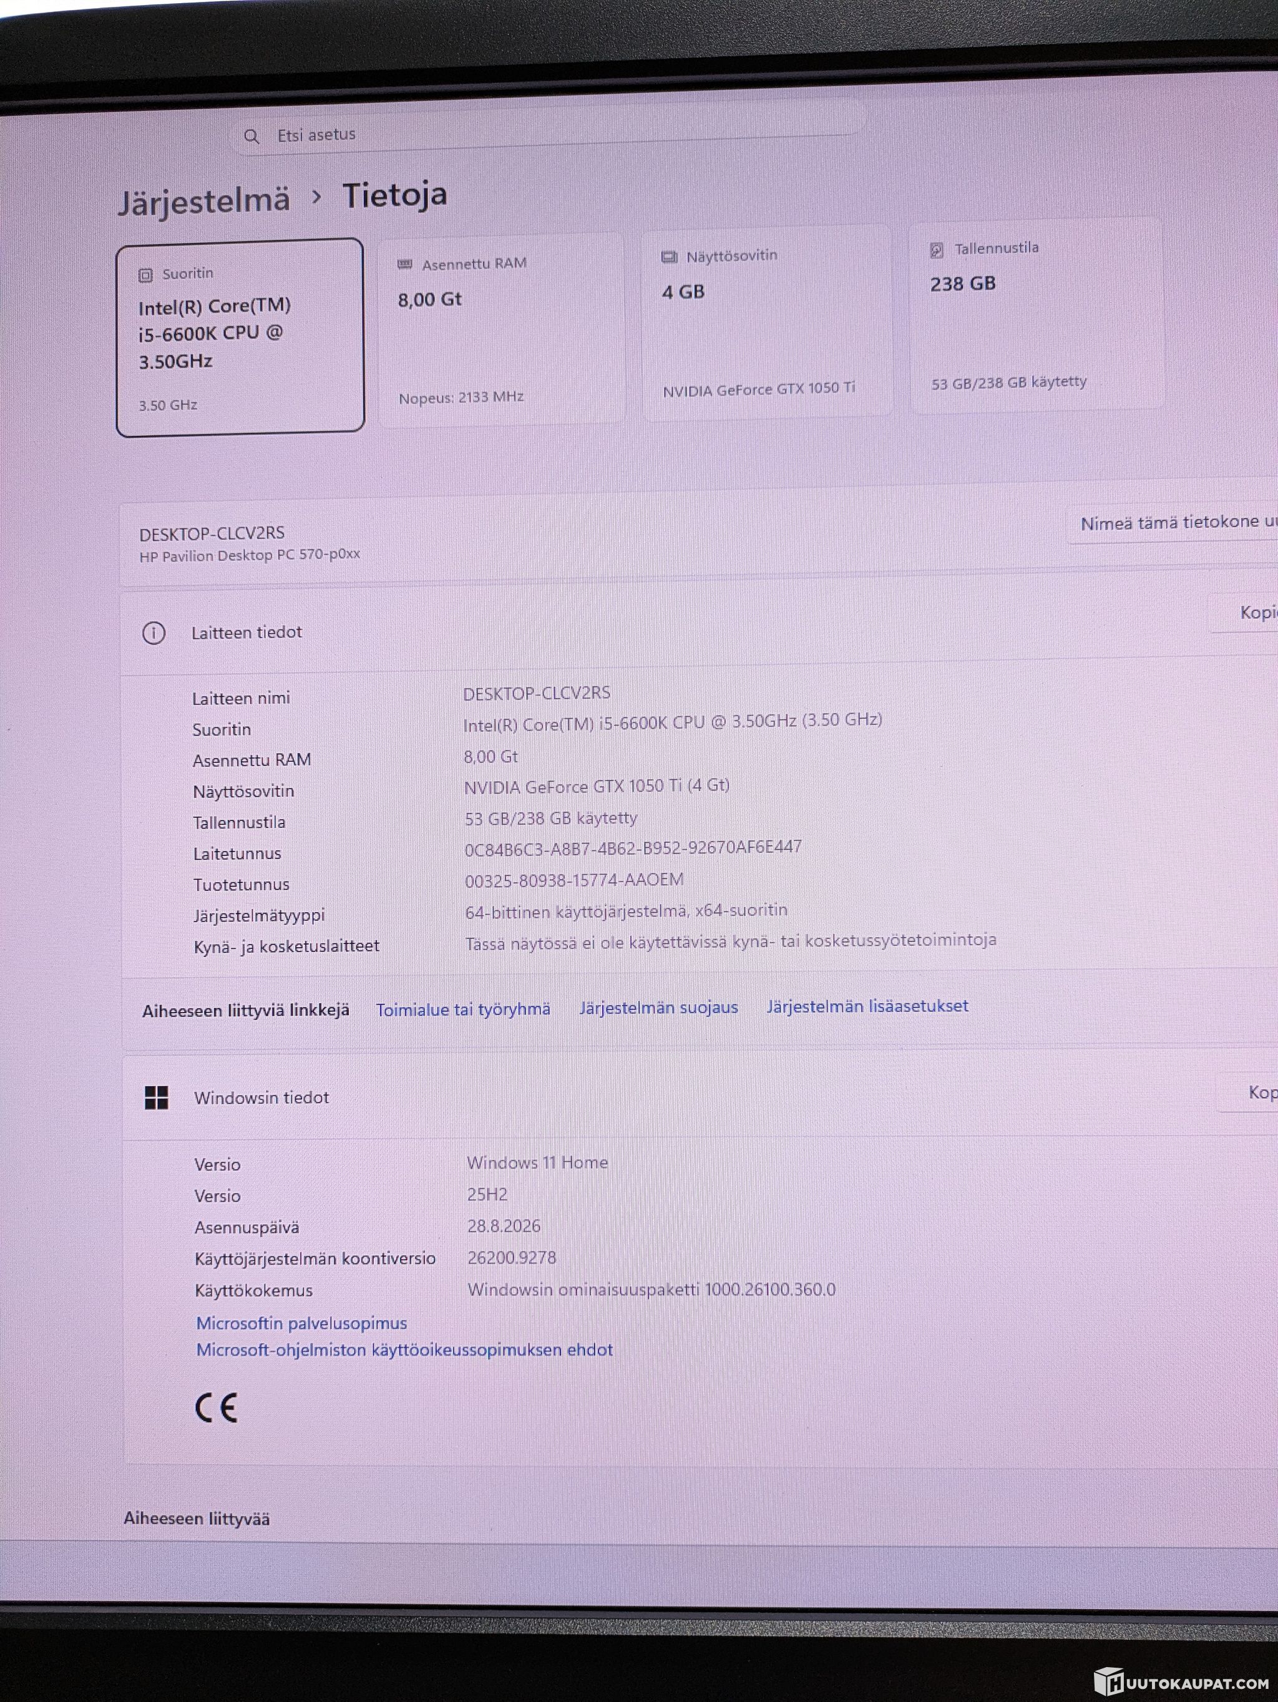Click the build number 26200.9278
This screenshot has width=1278, height=1702.
[512, 1258]
